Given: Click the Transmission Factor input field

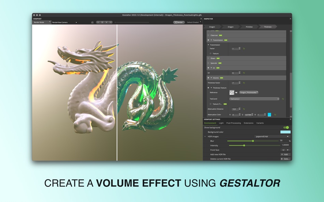Looking at the screenshot, I should point(235,49).
